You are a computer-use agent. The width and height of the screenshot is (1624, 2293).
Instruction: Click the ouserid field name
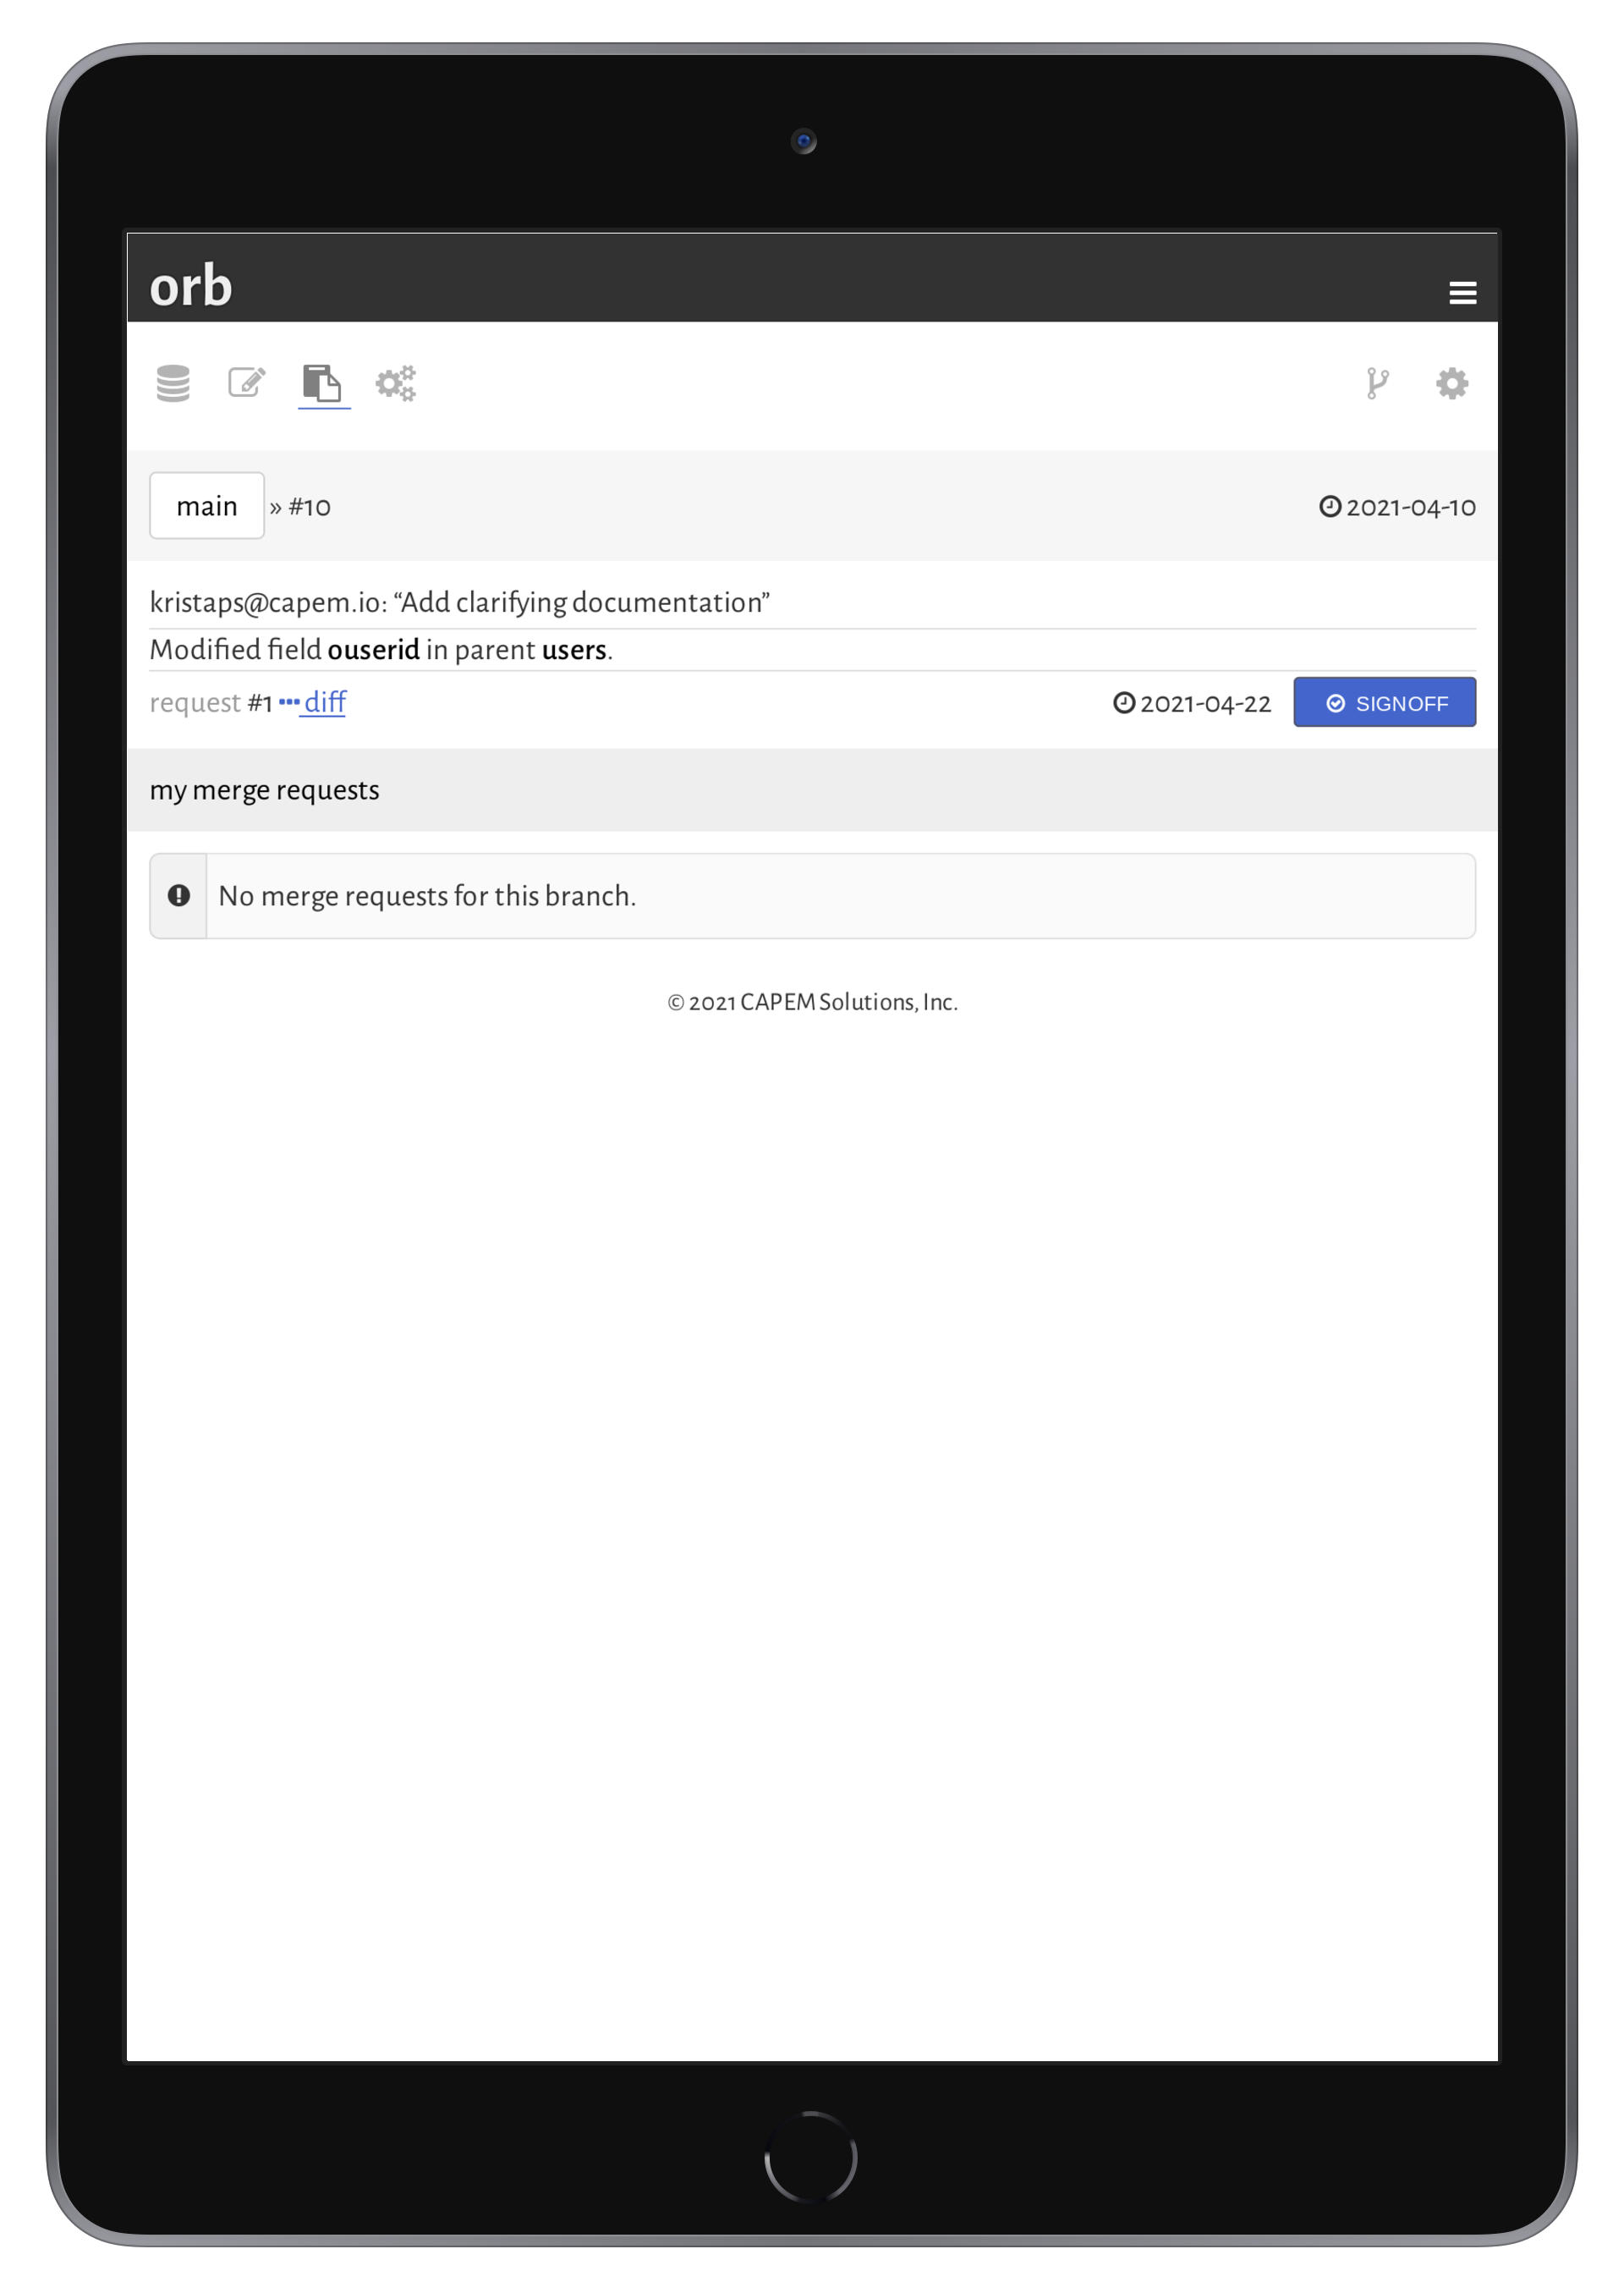click(x=373, y=651)
